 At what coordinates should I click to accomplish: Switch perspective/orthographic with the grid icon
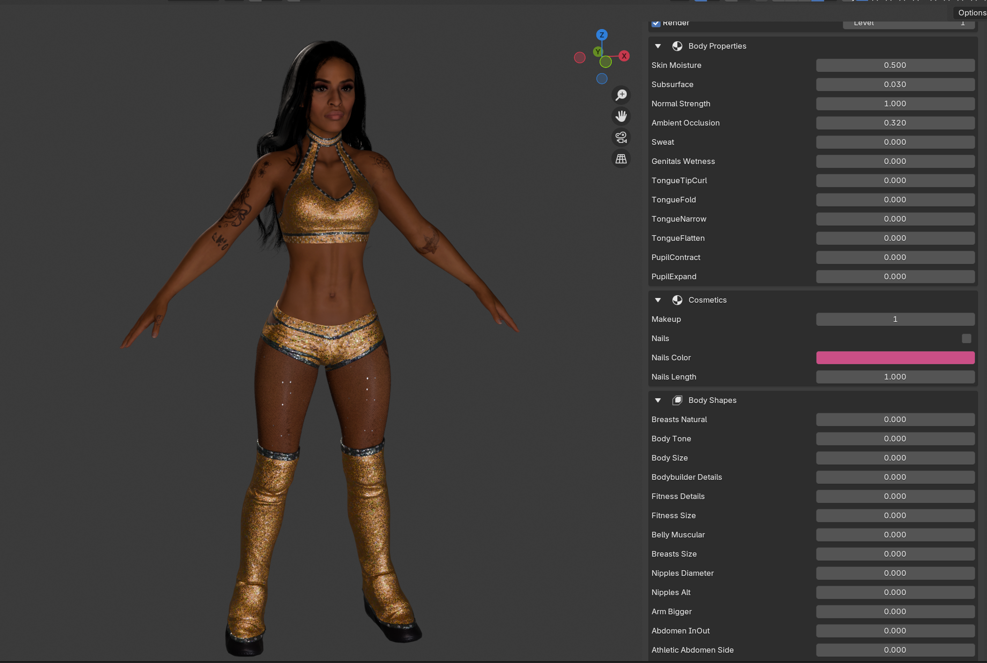(621, 159)
